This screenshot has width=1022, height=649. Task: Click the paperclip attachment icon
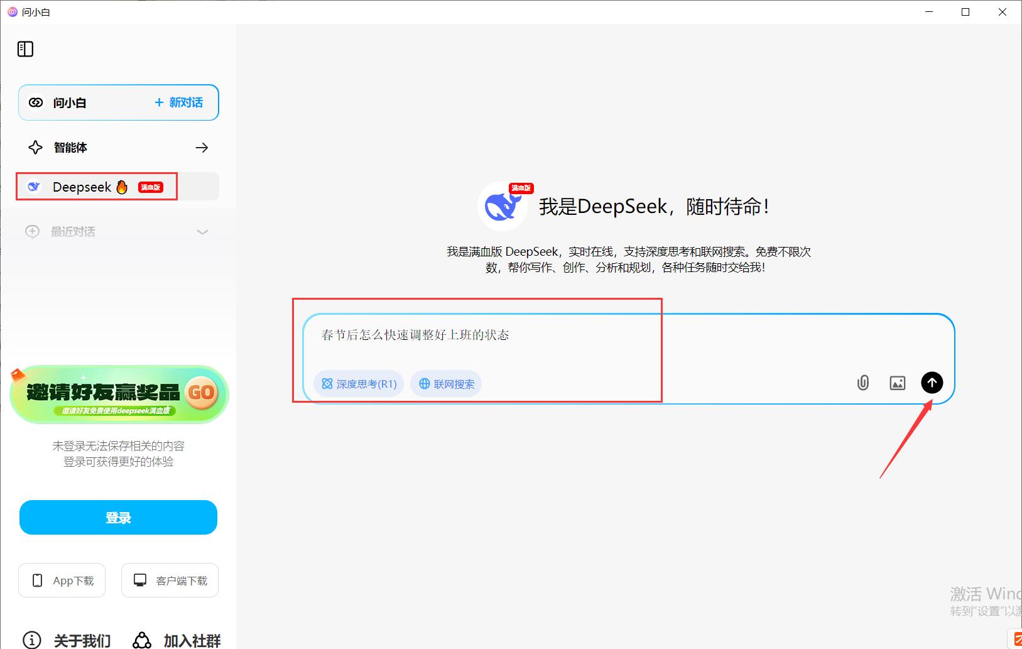click(x=862, y=383)
